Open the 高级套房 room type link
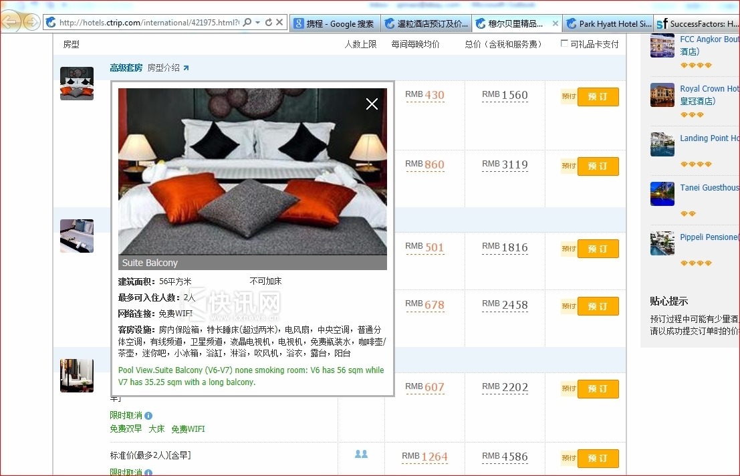 coord(126,68)
